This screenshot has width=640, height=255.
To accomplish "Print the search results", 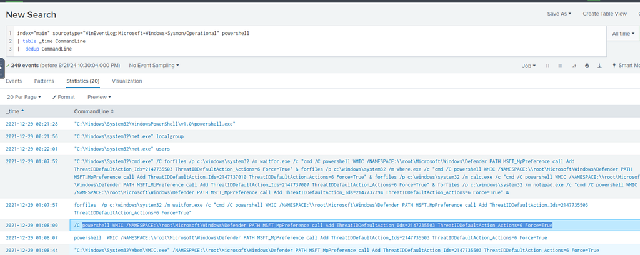I will 587,65.
